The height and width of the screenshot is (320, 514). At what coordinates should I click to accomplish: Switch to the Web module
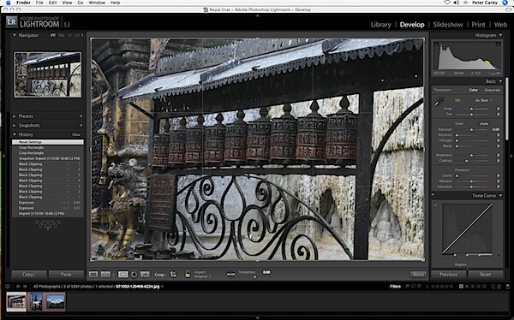pyautogui.click(x=500, y=25)
